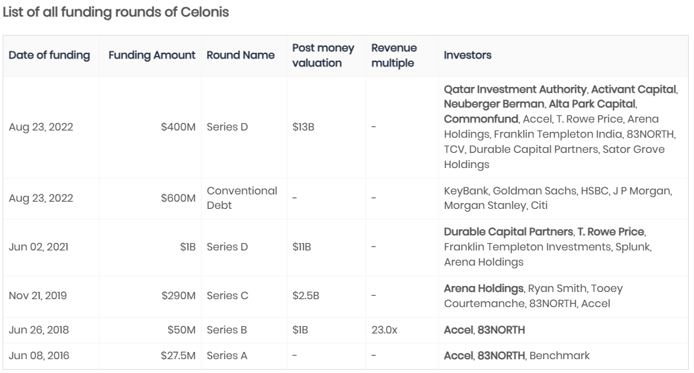
Task: Select the Round Name column header
Action: click(241, 55)
